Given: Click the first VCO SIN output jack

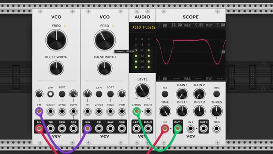Looking at the screenshot, I should [x=39, y=128].
